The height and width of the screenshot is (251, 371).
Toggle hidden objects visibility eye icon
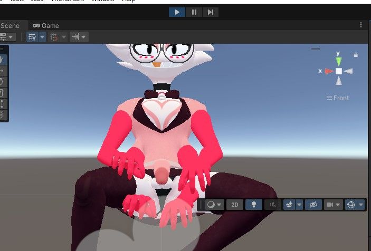(313, 205)
